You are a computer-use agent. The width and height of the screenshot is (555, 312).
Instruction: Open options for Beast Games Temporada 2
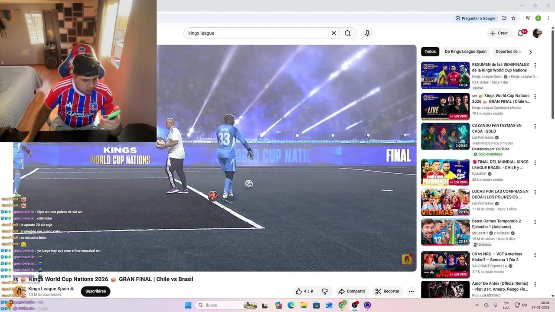pos(535,222)
